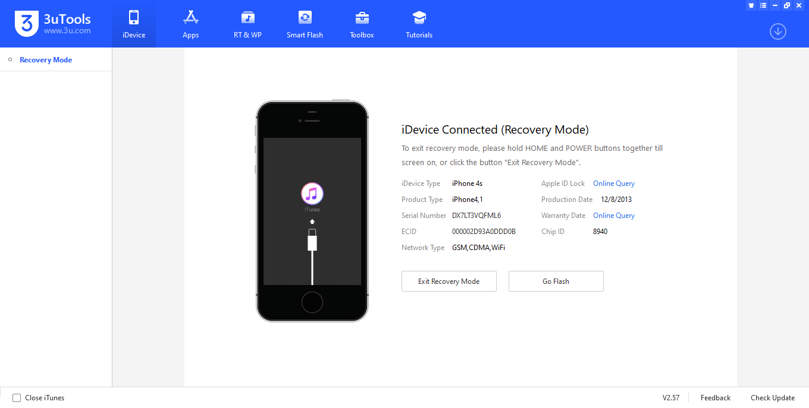809x408 pixels.
Task: Enable the Close iTunes checkbox
Action: pyautogui.click(x=17, y=398)
